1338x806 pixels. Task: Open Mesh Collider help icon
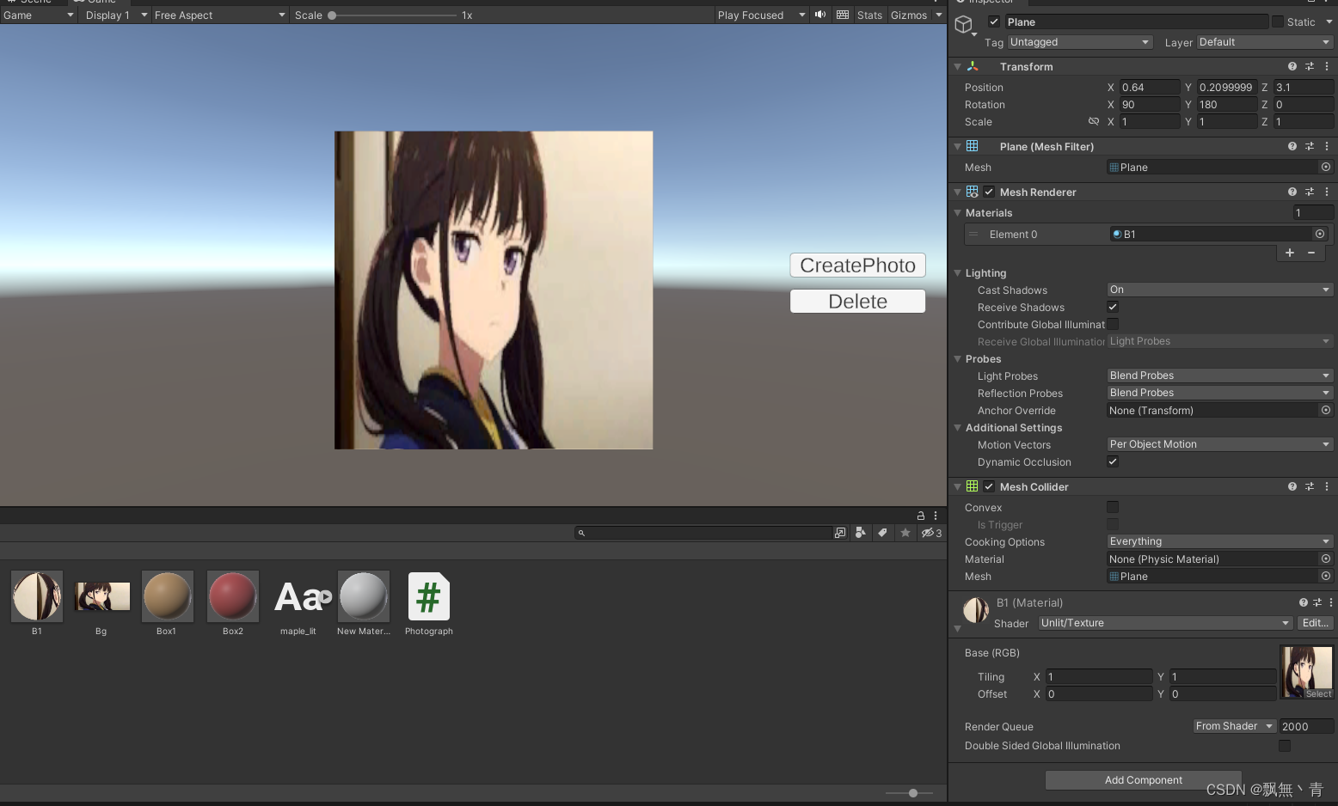1292,486
